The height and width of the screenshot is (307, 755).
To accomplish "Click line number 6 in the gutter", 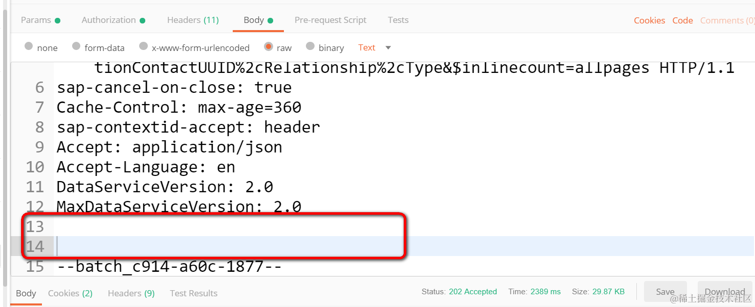I will tap(40, 87).
